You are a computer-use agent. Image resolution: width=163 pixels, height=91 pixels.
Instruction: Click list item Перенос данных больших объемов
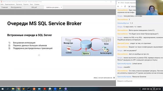click(30, 45)
